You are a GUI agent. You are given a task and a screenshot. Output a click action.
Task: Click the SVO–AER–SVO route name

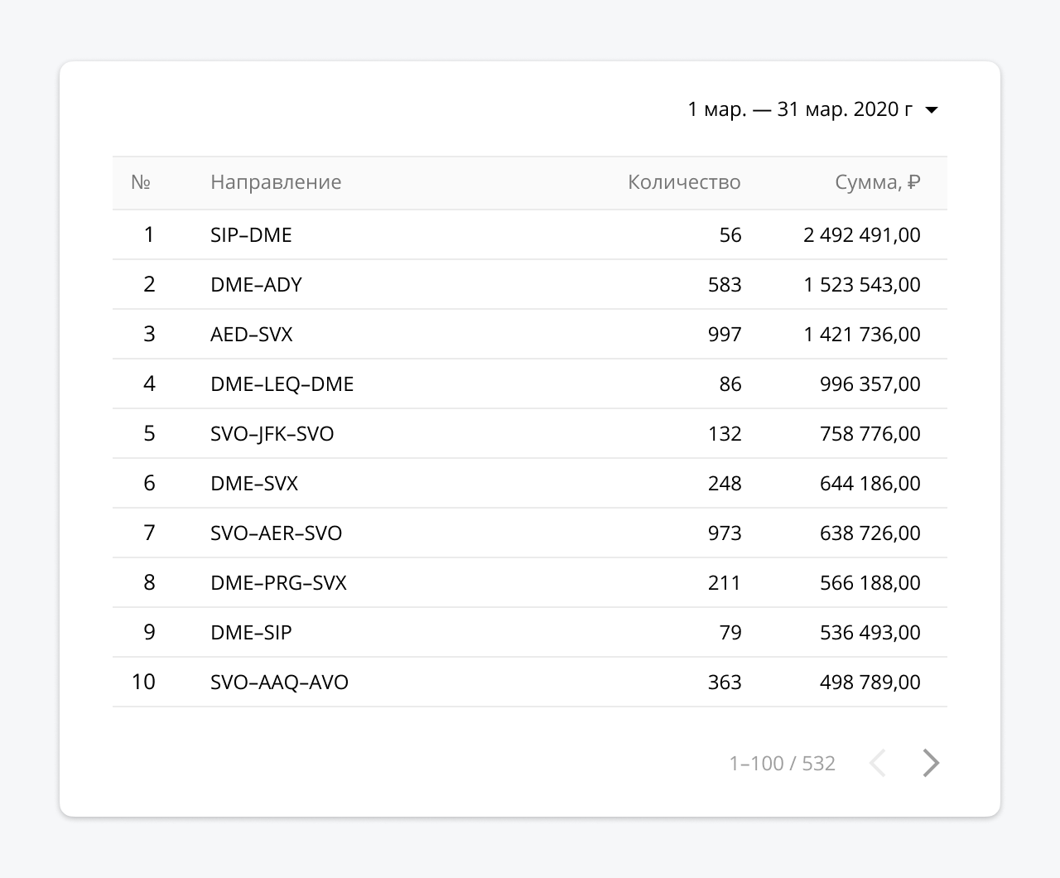coord(276,533)
